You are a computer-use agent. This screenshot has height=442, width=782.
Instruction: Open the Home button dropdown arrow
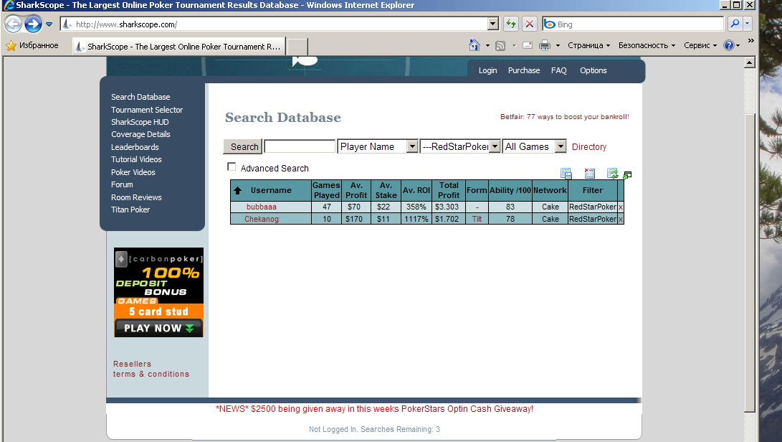tap(487, 45)
